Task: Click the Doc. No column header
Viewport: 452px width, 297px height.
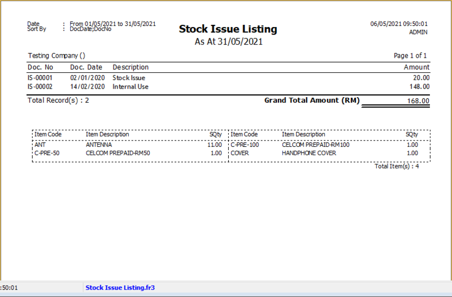Action: point(40,67)
